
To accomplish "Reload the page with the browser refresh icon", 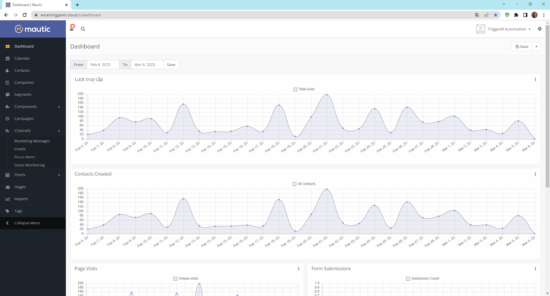I will [x=24, y=15].
